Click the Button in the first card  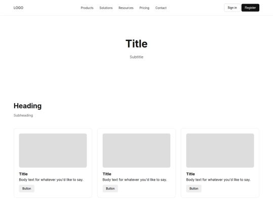click(x=27, y=189)
